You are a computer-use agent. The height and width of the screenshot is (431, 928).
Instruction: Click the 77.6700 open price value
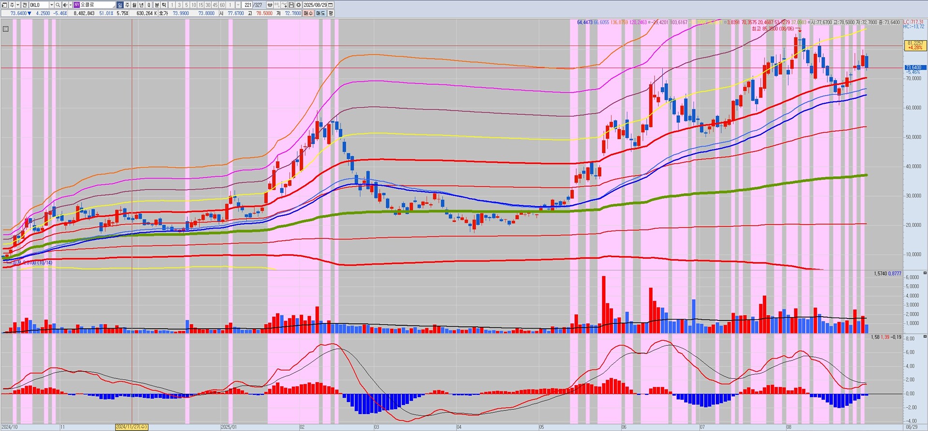[x=236, y=14]
